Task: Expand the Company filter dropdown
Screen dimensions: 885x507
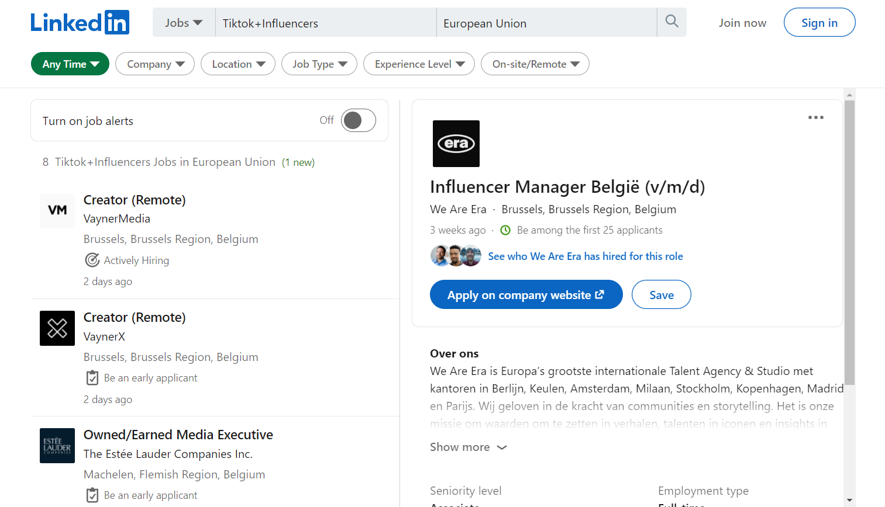Action: (x=155, y=64)
